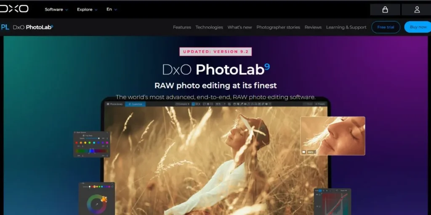Click the DxO logo
Viewport: 431px width, 215px height.
pos(14,9)
